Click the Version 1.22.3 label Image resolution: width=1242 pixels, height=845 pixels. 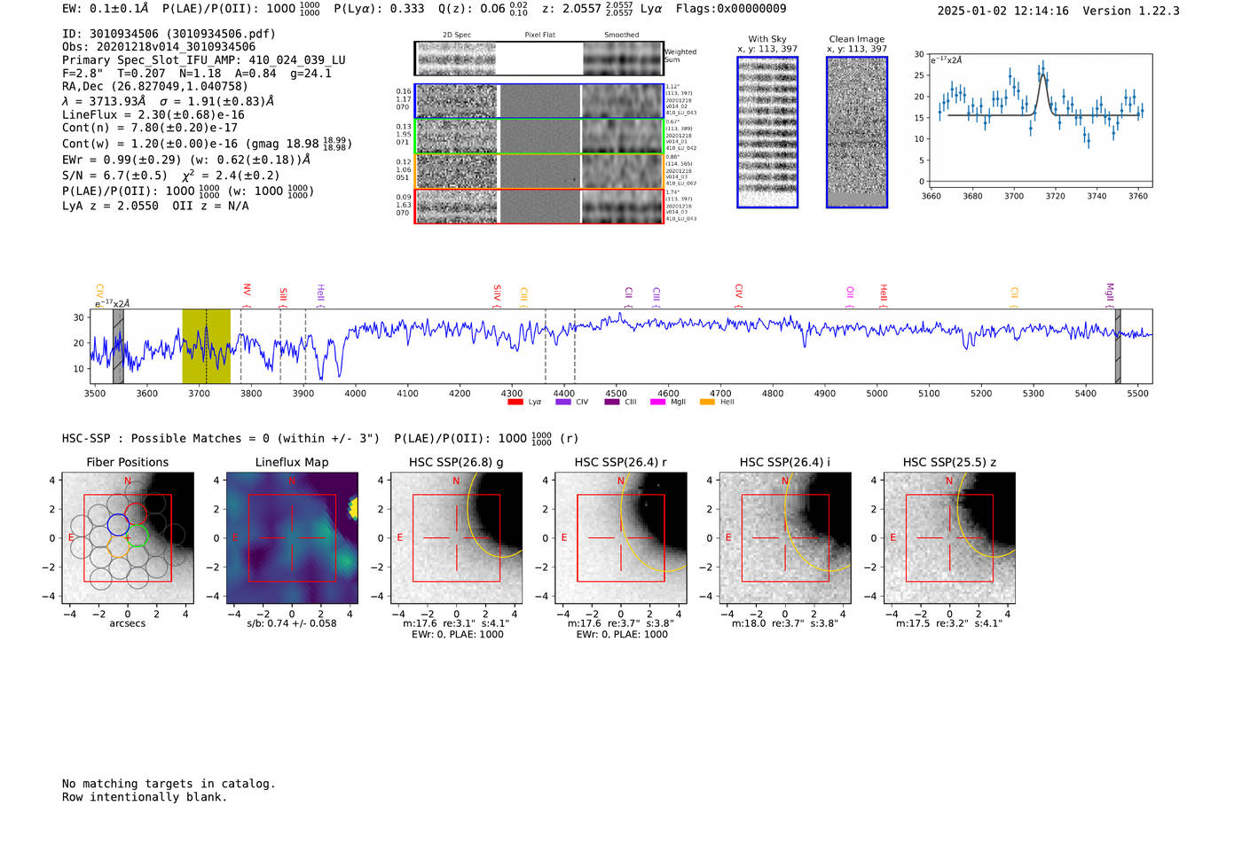(x=1131, y=11)
